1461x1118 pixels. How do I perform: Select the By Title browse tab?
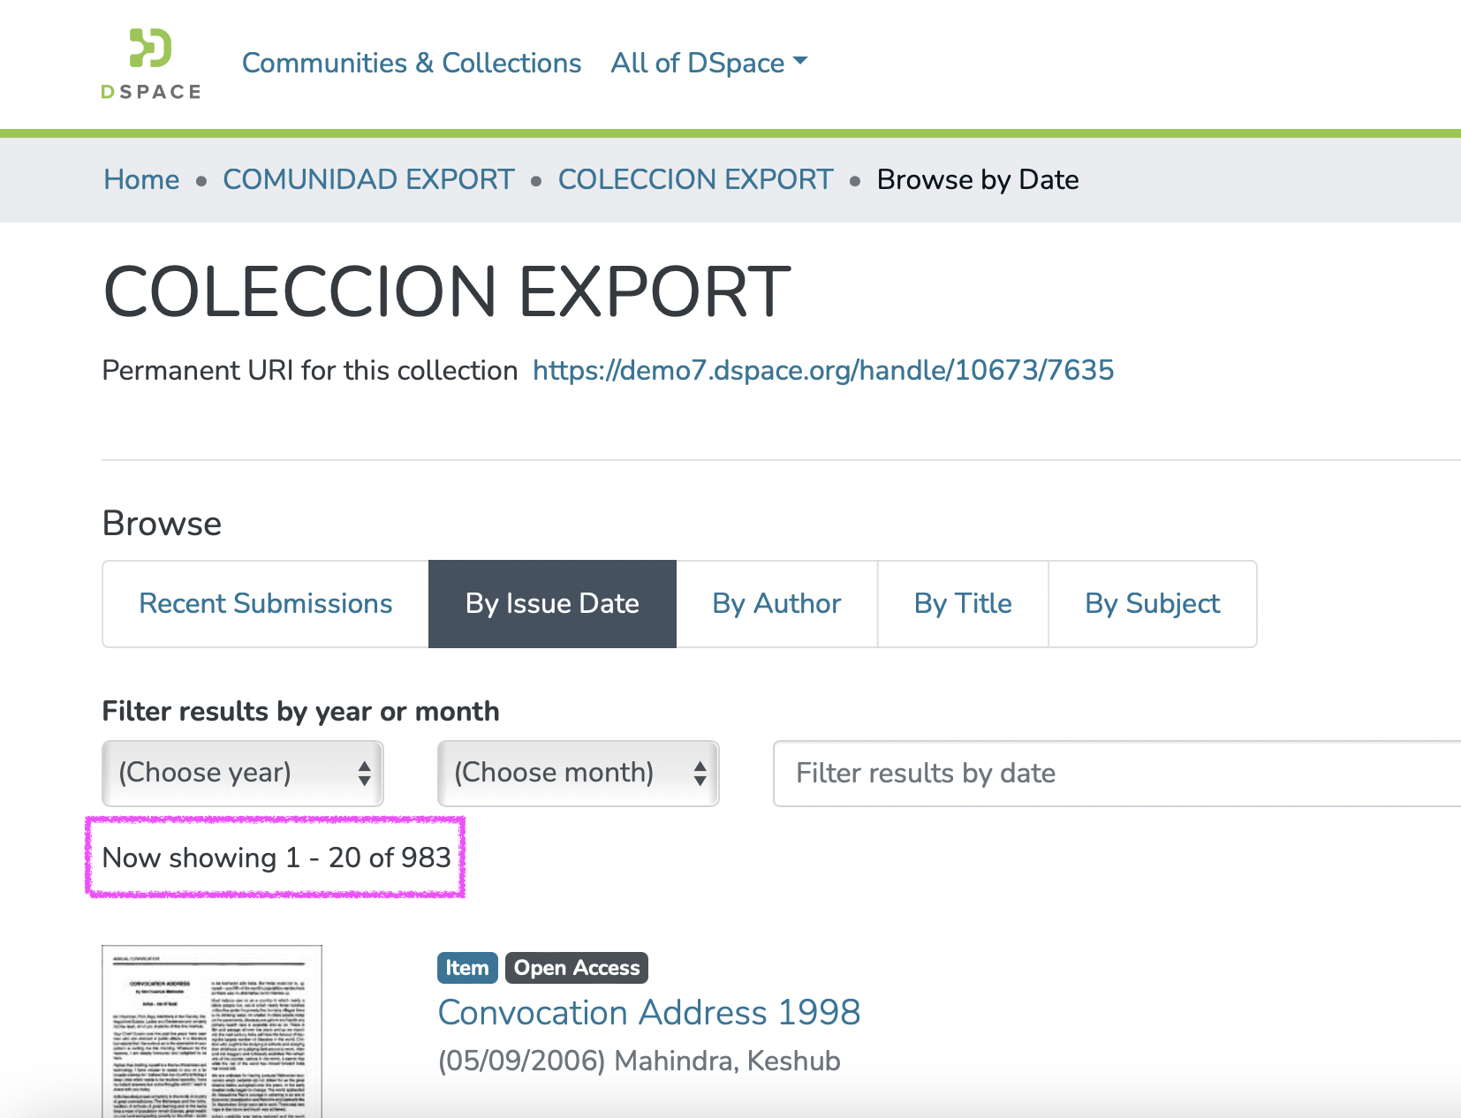(962, 604)
